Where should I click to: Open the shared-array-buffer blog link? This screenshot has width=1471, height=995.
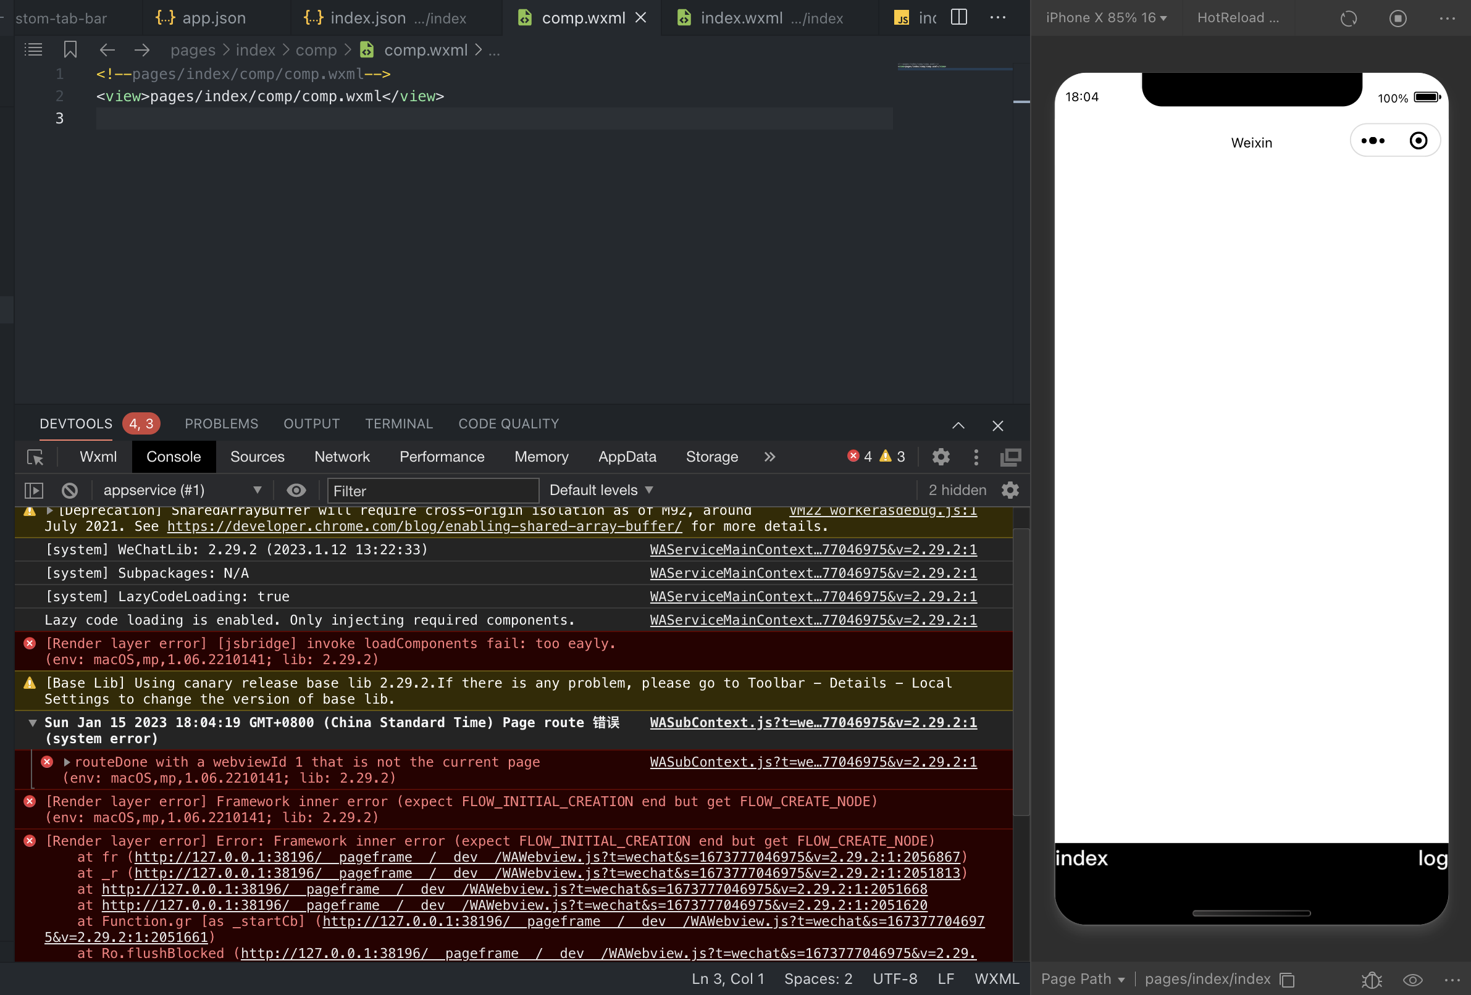click(x=424, y=527)
